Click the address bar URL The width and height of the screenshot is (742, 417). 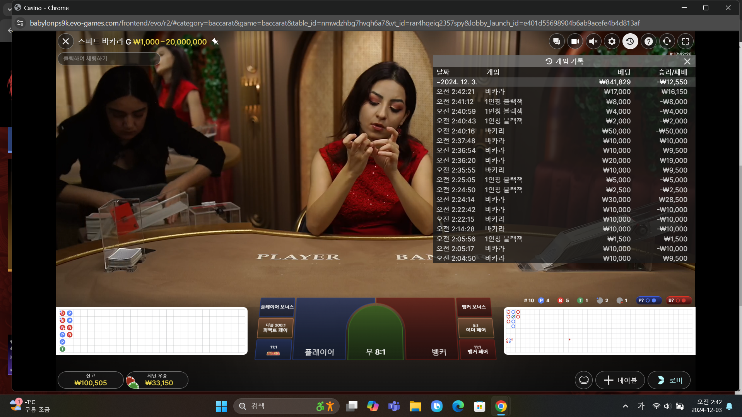pyautogui.click(x=335, y=23)
